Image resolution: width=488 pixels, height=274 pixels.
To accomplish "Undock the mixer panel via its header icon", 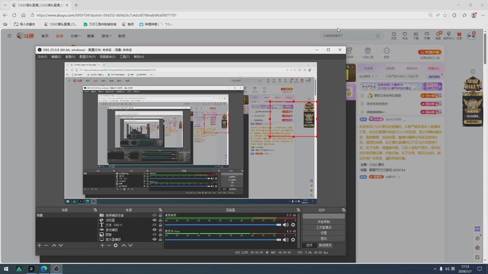I will 298,210.
